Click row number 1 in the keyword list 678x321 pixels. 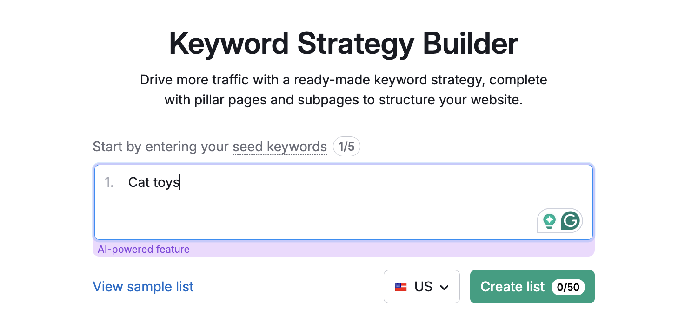[x=109, y=182]
